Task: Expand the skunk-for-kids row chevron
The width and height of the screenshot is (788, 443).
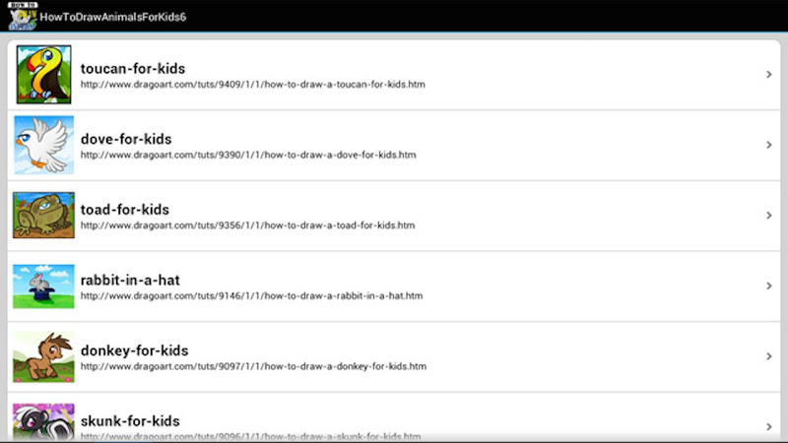Action: click(x=769, y=426)
